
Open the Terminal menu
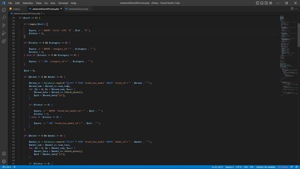point(63,3)
